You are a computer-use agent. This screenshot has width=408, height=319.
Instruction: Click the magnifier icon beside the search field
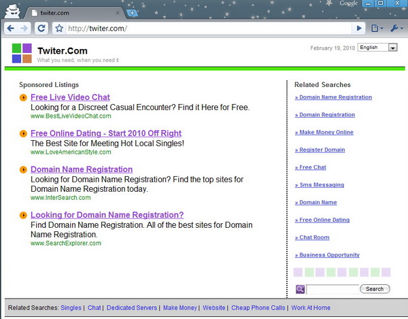300,289
